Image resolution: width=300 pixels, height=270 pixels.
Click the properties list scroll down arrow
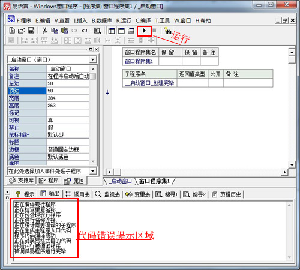point(93,161)
